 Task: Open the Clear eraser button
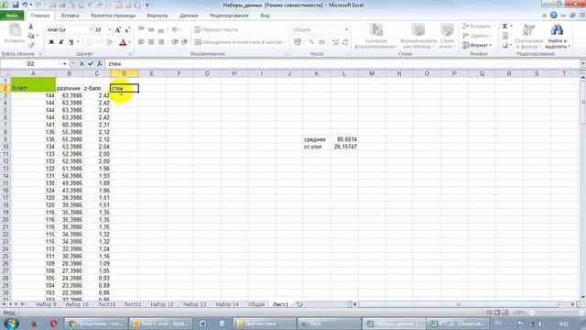505,45
